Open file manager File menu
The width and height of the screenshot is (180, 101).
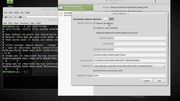point(5,13)
